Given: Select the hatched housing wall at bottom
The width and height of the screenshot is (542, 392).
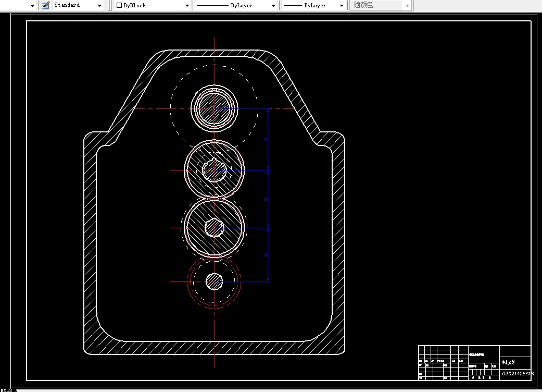Looking at the screenshot, I should (x=215, y=348).
